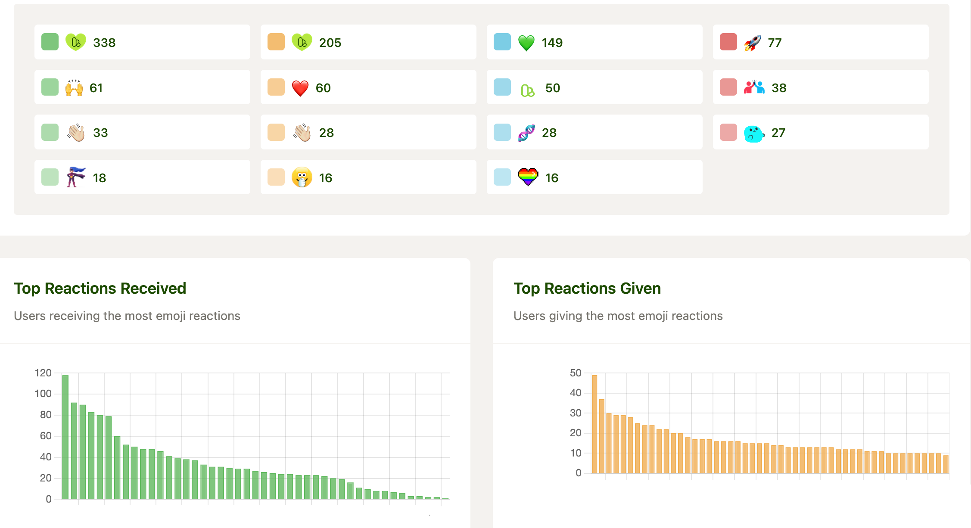Click the raised hands emoji showing 61

click(74, 88)
